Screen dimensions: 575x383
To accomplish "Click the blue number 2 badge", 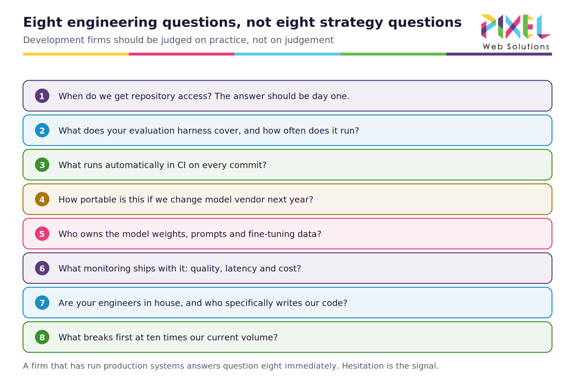I will [42, 130].
